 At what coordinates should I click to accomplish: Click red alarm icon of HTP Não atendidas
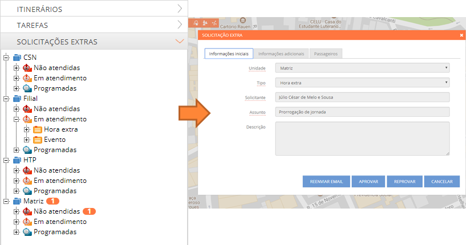27,170
